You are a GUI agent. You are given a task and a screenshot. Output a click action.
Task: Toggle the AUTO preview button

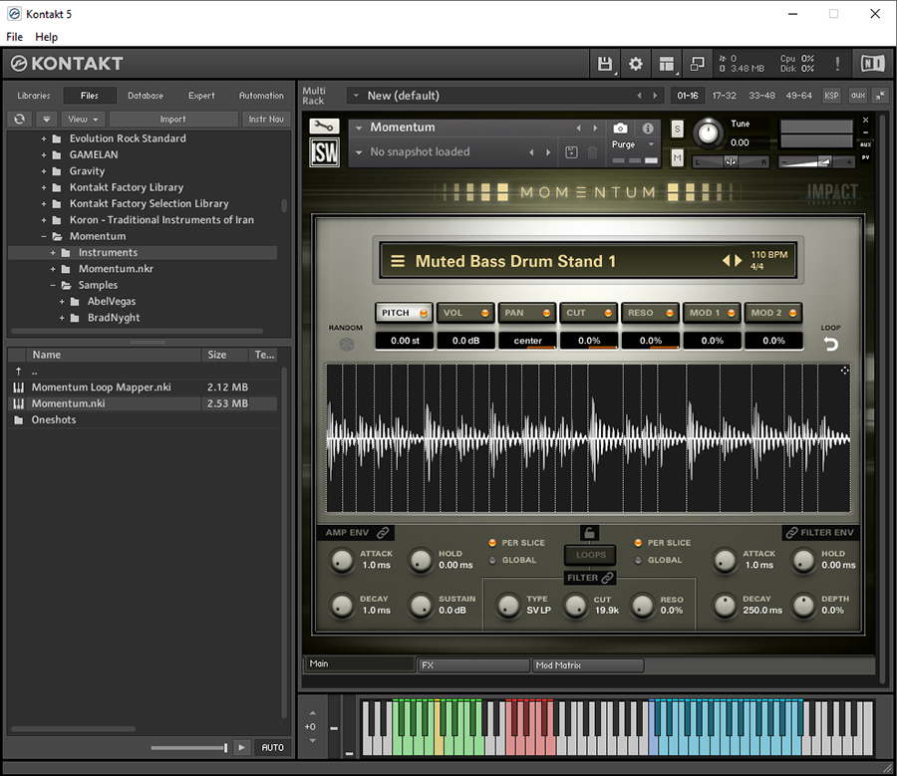[x=272, y=747]
